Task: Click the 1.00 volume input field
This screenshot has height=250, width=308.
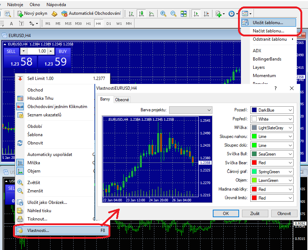Action: 37,52
